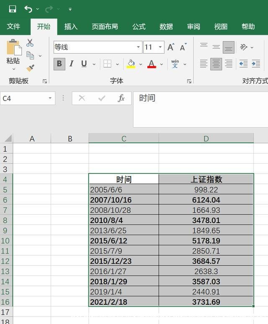Open fill color dropdown arrow

[141, 64]
